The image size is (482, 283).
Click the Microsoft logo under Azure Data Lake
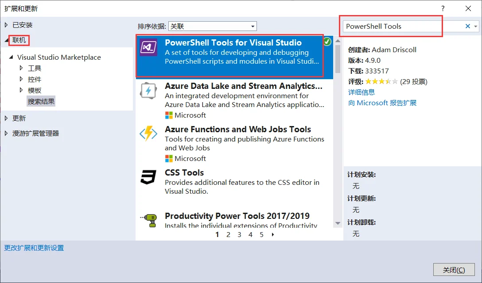coord(169,115)
